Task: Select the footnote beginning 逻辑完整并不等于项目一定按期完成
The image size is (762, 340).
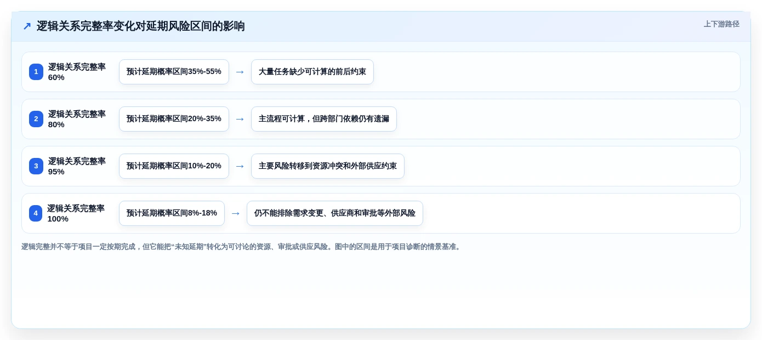Action: (242, 247)
